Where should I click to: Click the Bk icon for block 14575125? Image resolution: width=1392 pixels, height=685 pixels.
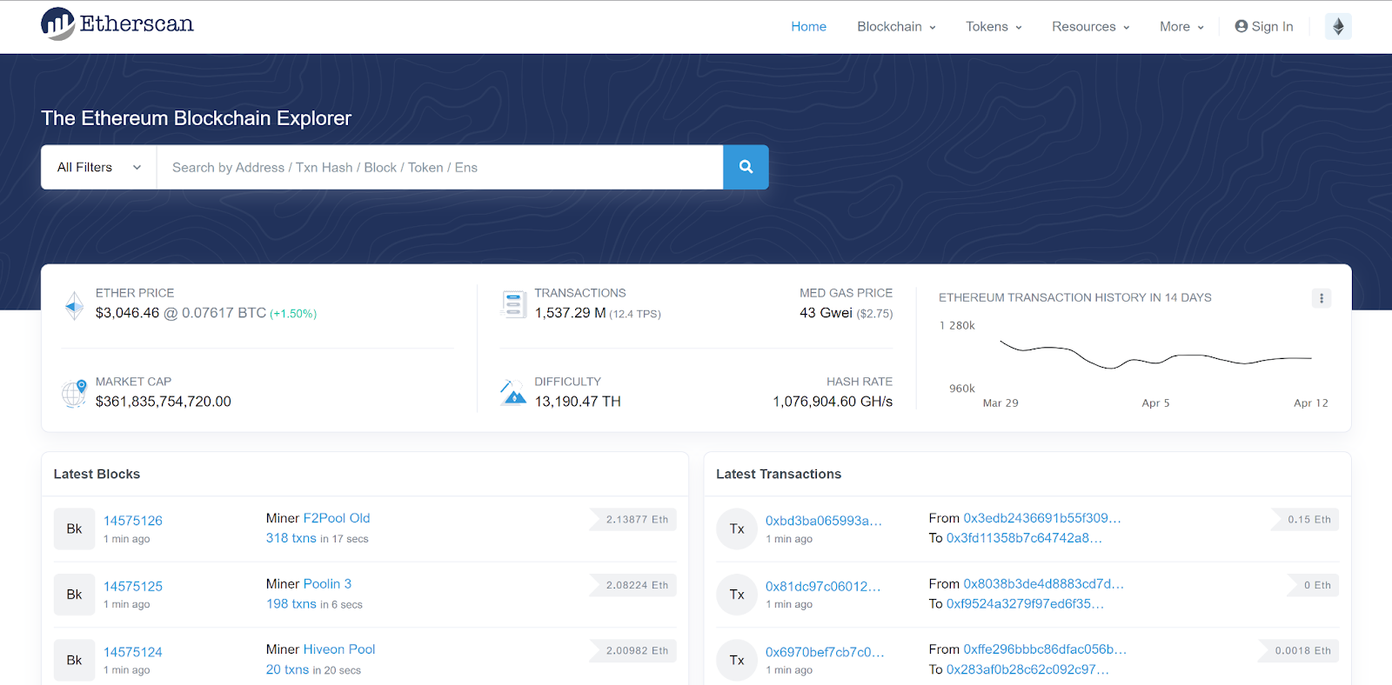(74, 595)
